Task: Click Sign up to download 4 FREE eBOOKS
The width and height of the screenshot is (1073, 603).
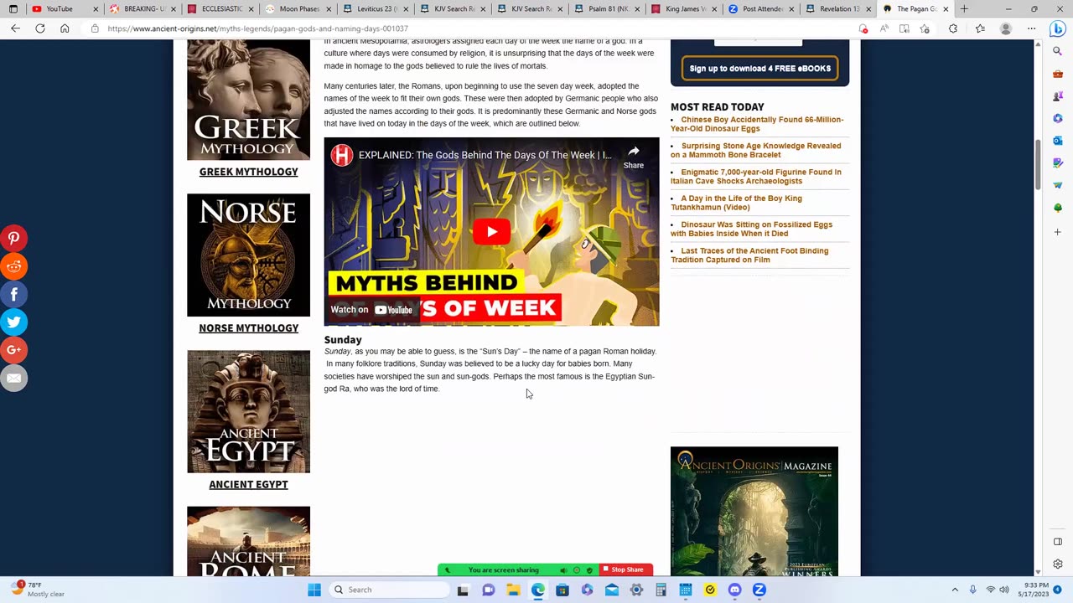Action: coord(759,69)
